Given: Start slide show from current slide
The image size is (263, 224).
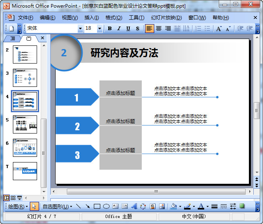Looking at the screenshot, I should coord(19,198).
